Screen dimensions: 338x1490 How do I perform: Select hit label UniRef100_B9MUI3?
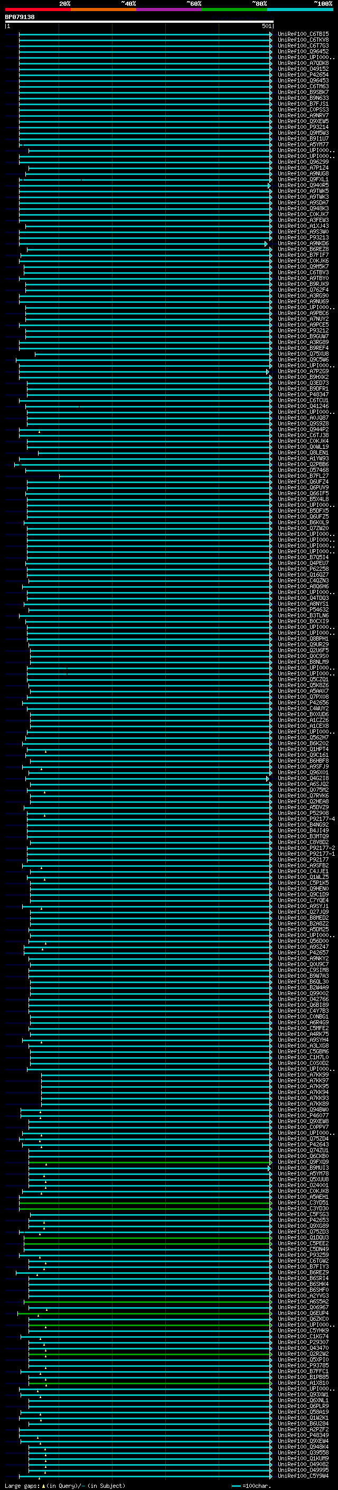point(303,1168)
